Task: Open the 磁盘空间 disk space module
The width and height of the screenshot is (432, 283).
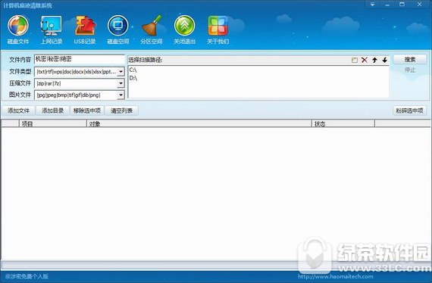Action: tap(118, 30)
